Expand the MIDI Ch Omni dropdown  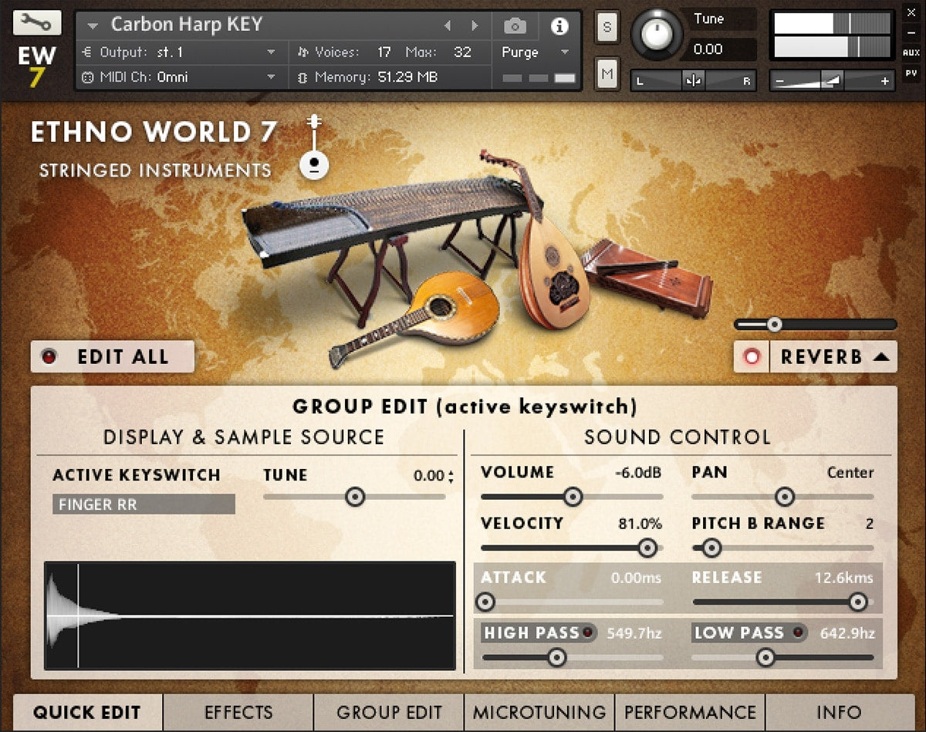pyautogui.click(x=178, y=77)
